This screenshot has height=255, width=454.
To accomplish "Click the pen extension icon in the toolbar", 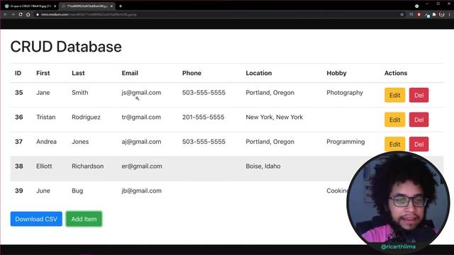I will [427, 14].
